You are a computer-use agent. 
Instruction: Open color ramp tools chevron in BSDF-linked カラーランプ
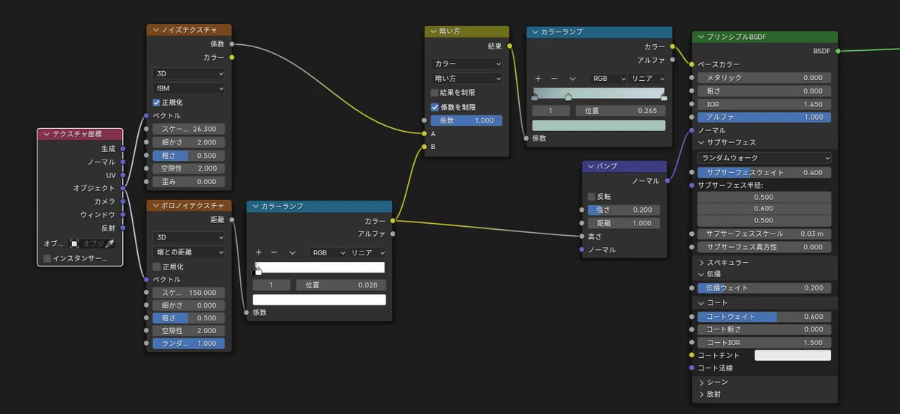point(572,79)
